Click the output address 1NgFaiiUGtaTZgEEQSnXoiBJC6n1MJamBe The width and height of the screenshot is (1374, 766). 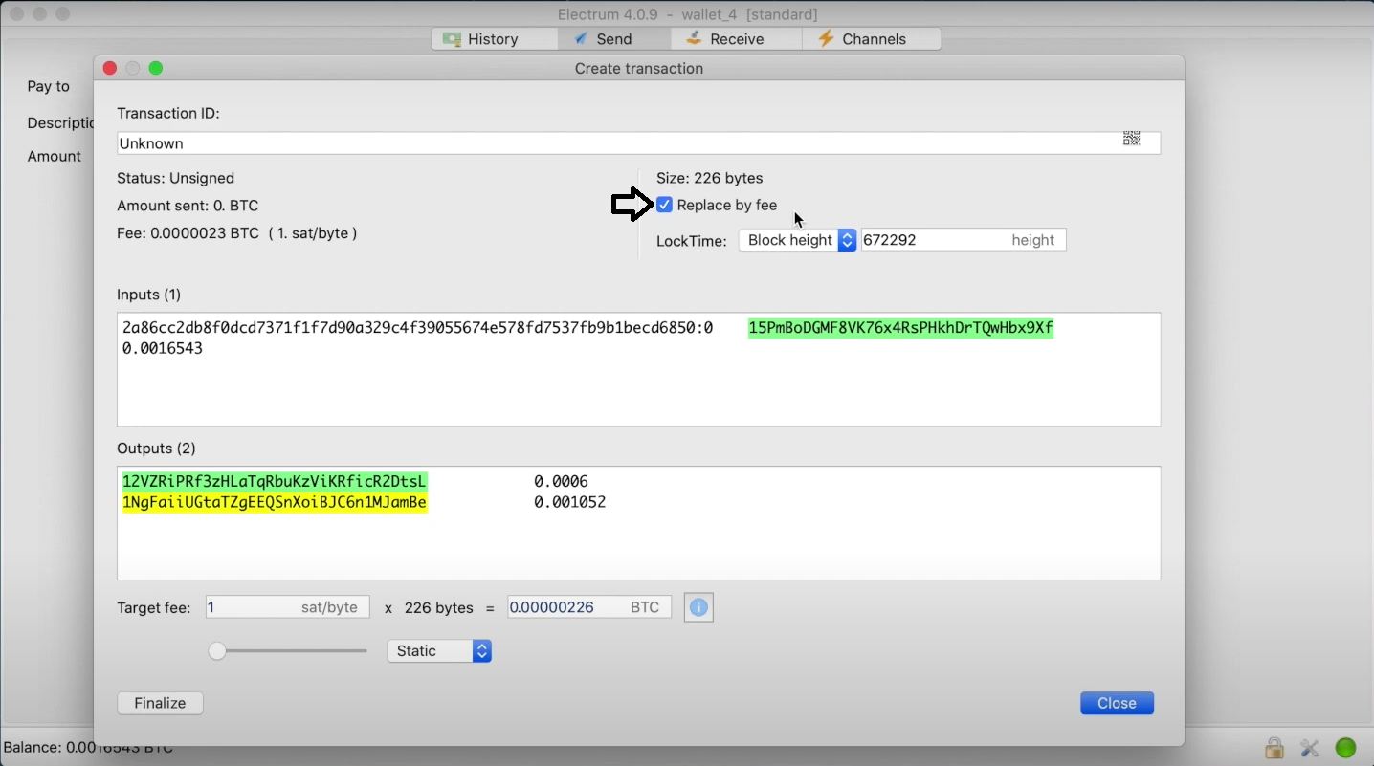tap(275, 502)
